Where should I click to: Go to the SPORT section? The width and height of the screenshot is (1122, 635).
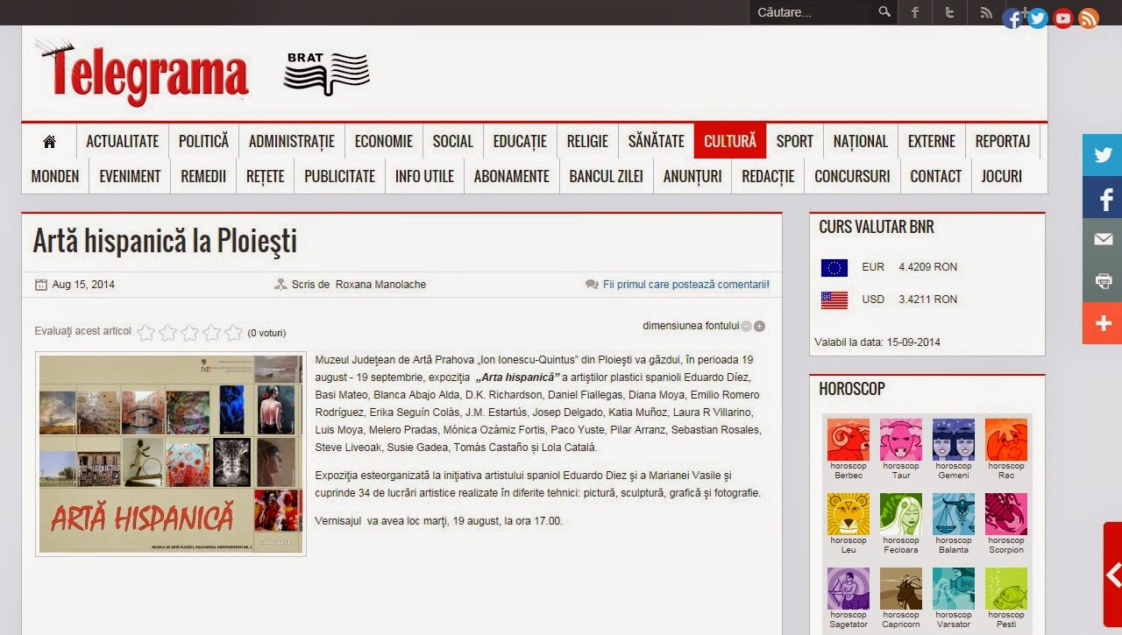[795, 141]
